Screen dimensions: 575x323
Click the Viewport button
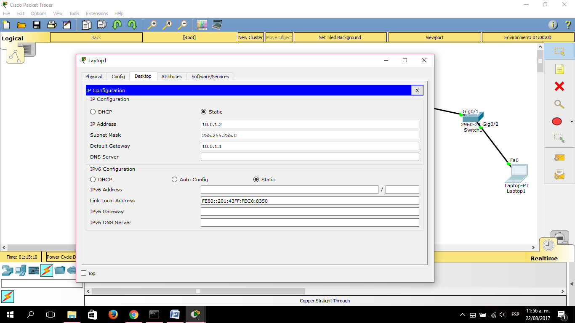[434, 37]
